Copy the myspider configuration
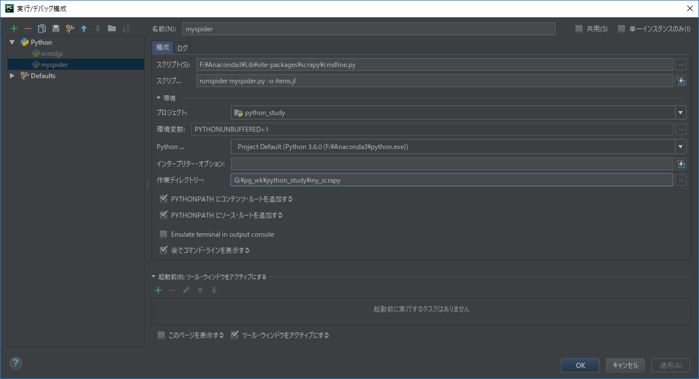 [41, 28]
